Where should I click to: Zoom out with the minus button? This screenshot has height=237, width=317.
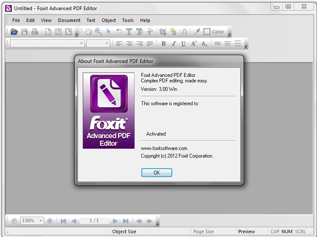(x=14, y=221)
